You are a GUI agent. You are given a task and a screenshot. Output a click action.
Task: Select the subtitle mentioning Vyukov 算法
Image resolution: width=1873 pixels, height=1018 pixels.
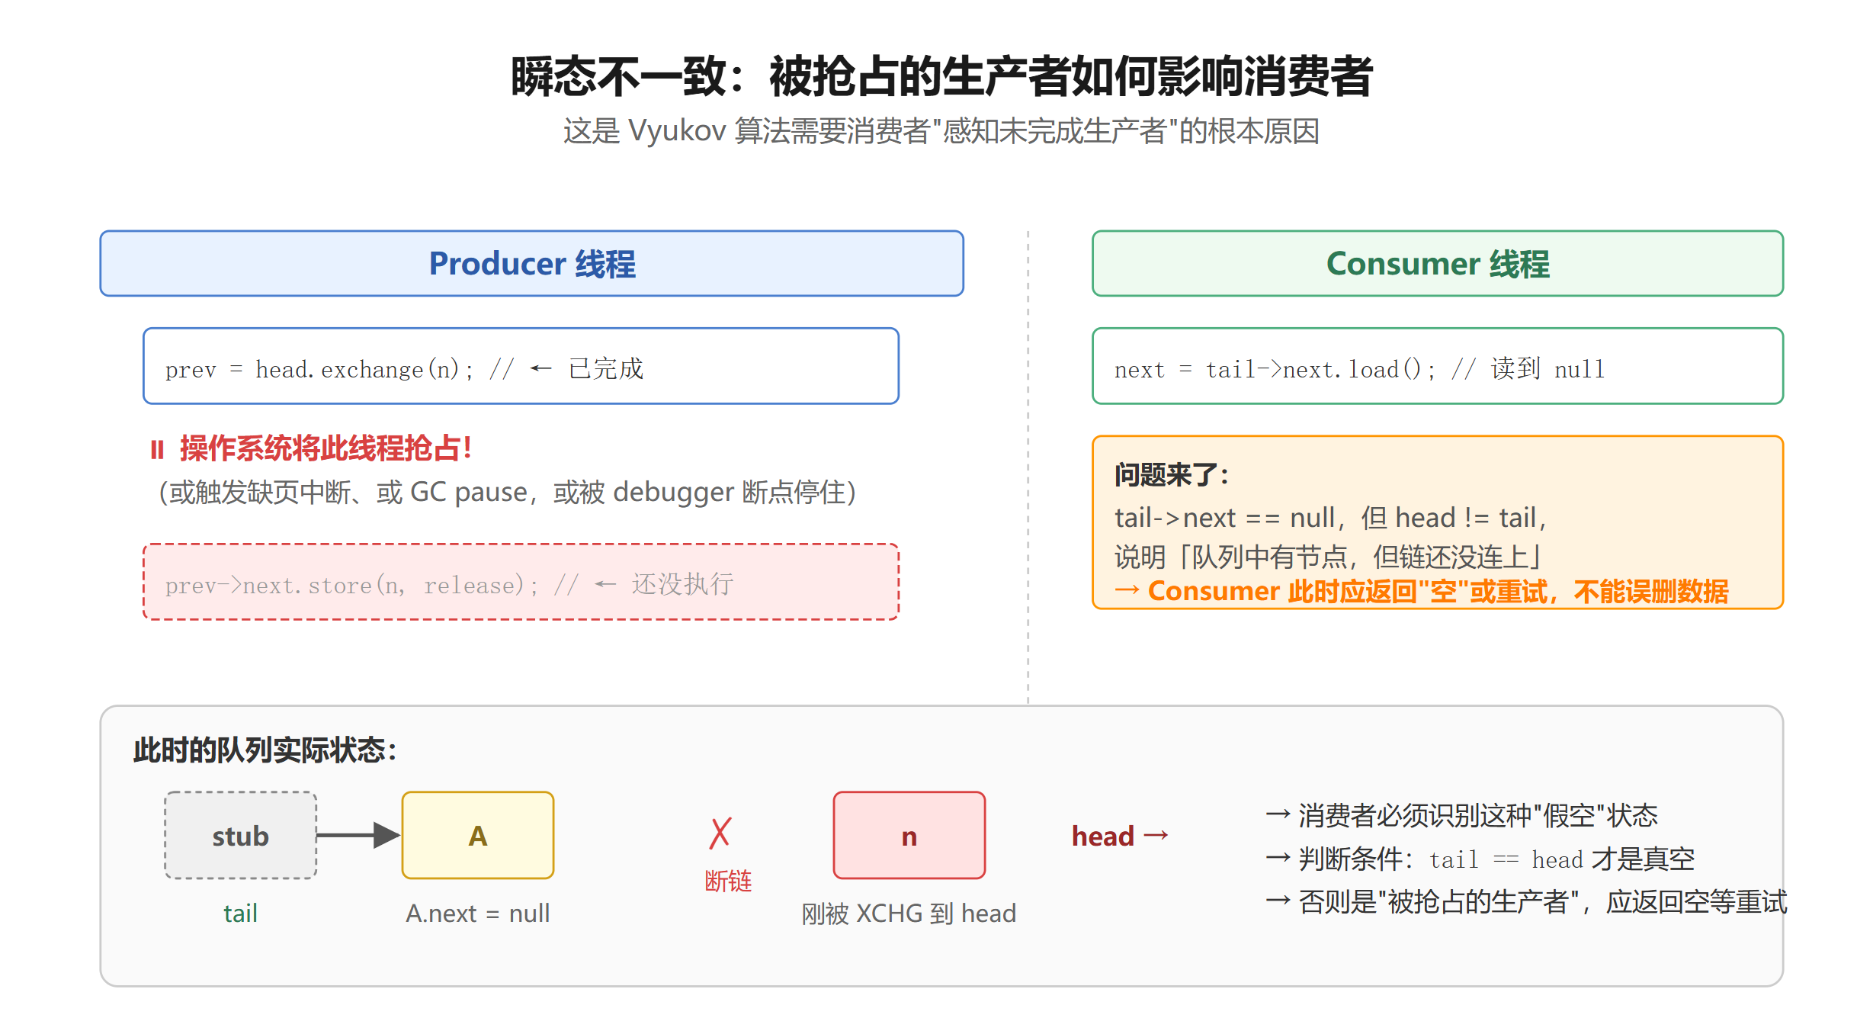941,131
